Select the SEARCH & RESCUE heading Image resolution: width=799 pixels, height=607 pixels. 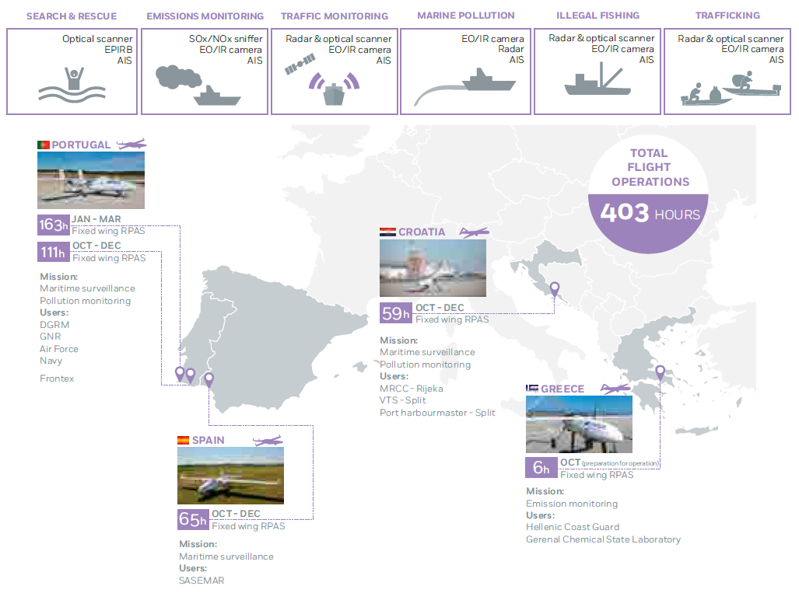(x=72, y=16)
